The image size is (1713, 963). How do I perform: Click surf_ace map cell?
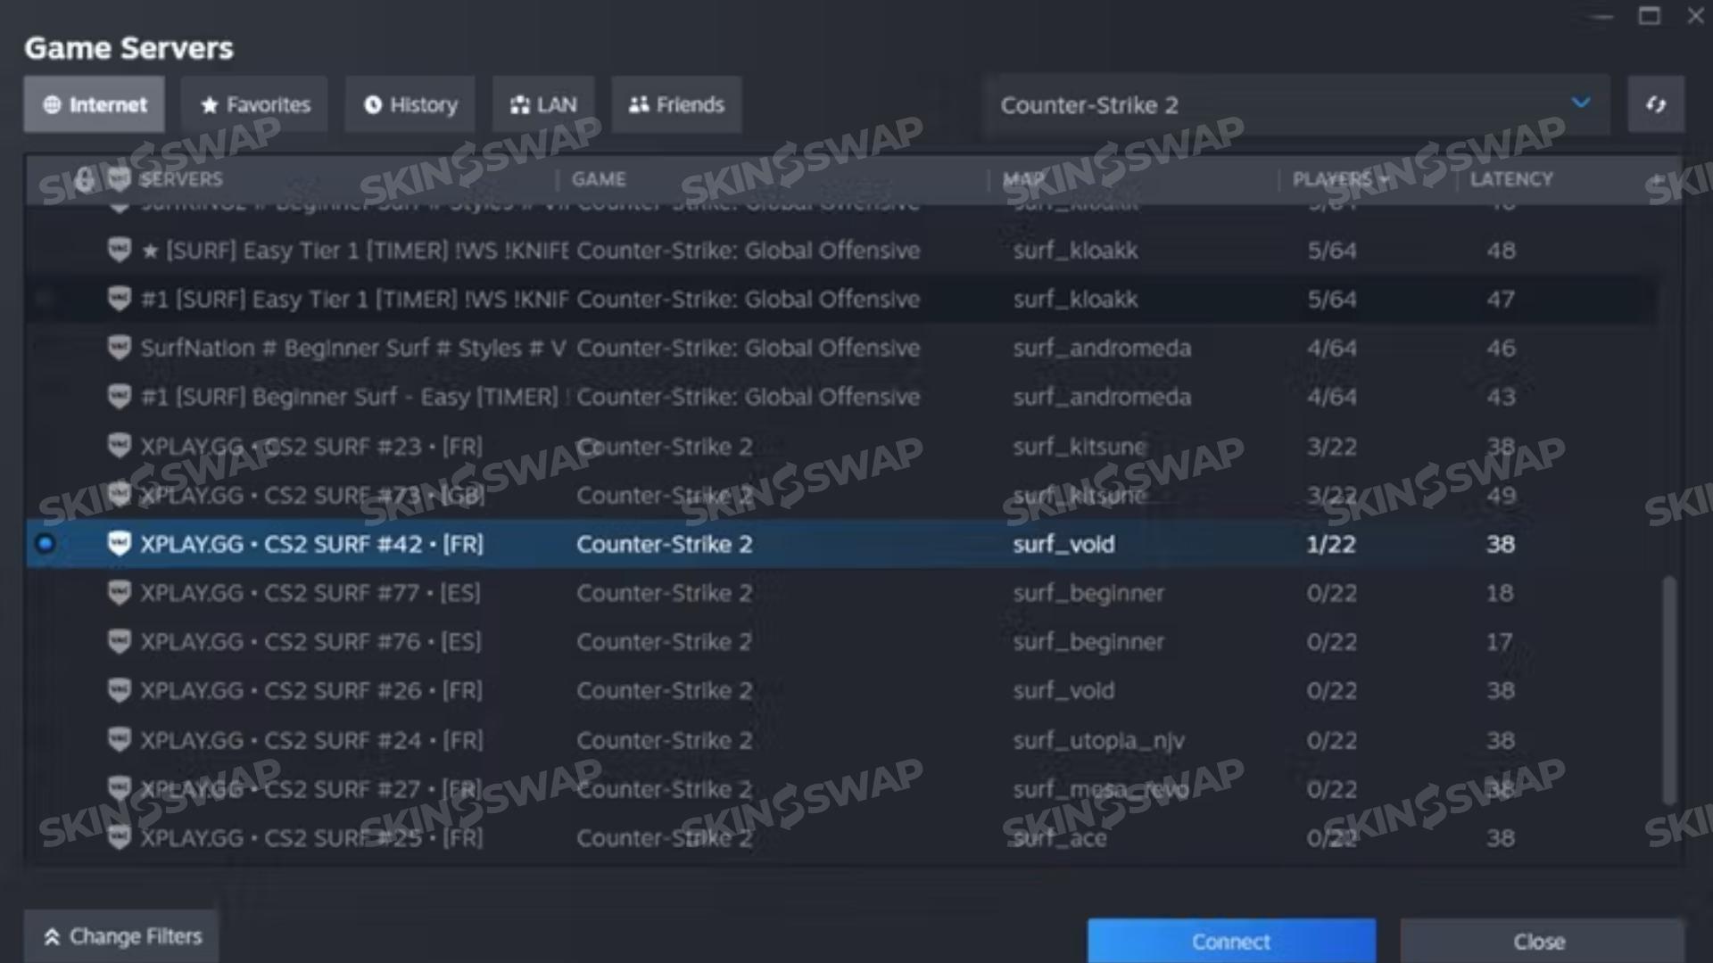pos(1060,838)
